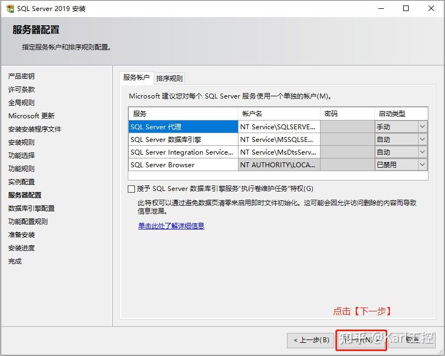Viewport: 445px width, 356px height.
Task: Select 实例配置 step in sidebar
Action: 21,182
